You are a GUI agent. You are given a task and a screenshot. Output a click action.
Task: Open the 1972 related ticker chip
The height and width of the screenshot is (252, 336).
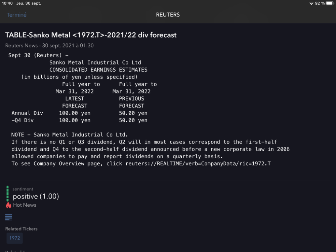14,238
